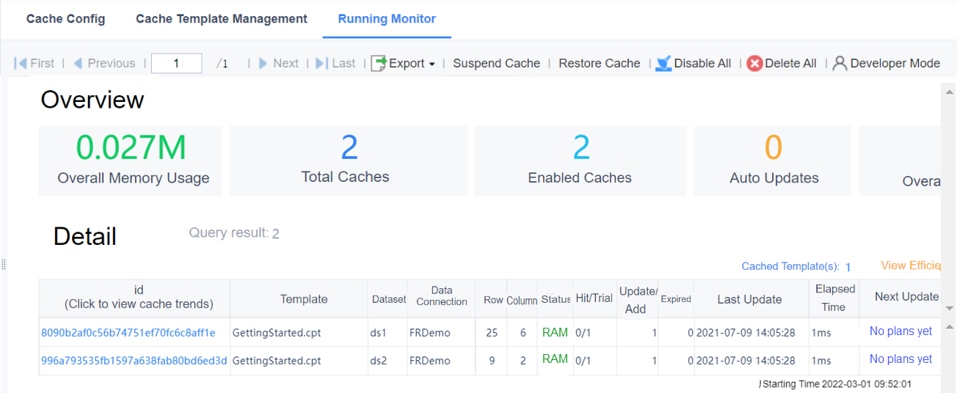Click Suspend Cache button

[x=496, y=63]
